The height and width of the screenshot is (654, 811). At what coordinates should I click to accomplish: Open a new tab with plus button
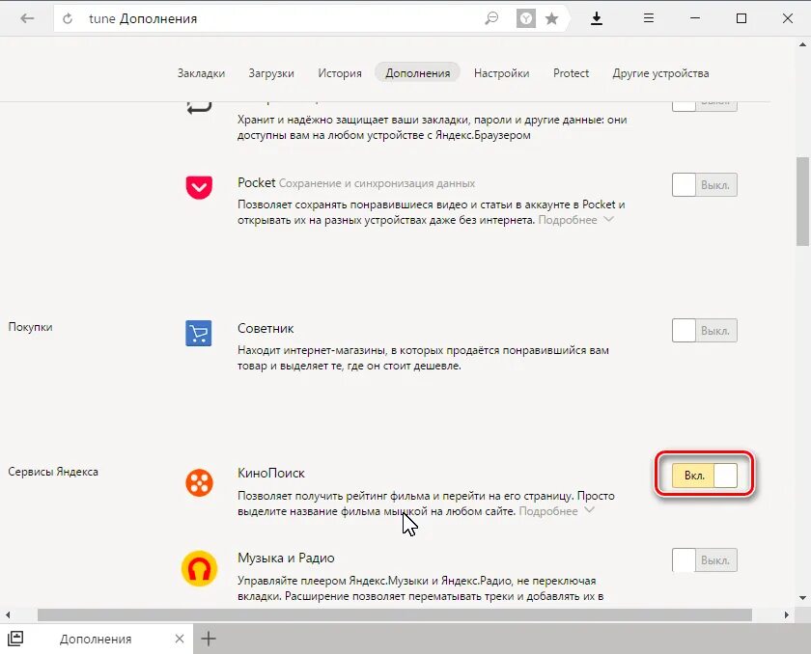tap(209, 639)
